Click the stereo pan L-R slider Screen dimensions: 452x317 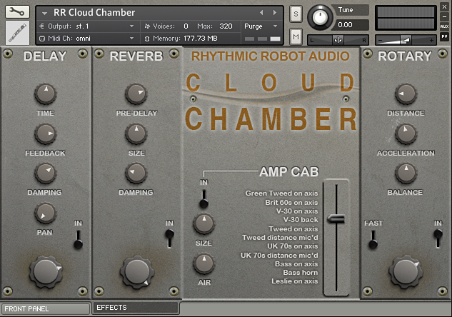pos(338,40)
